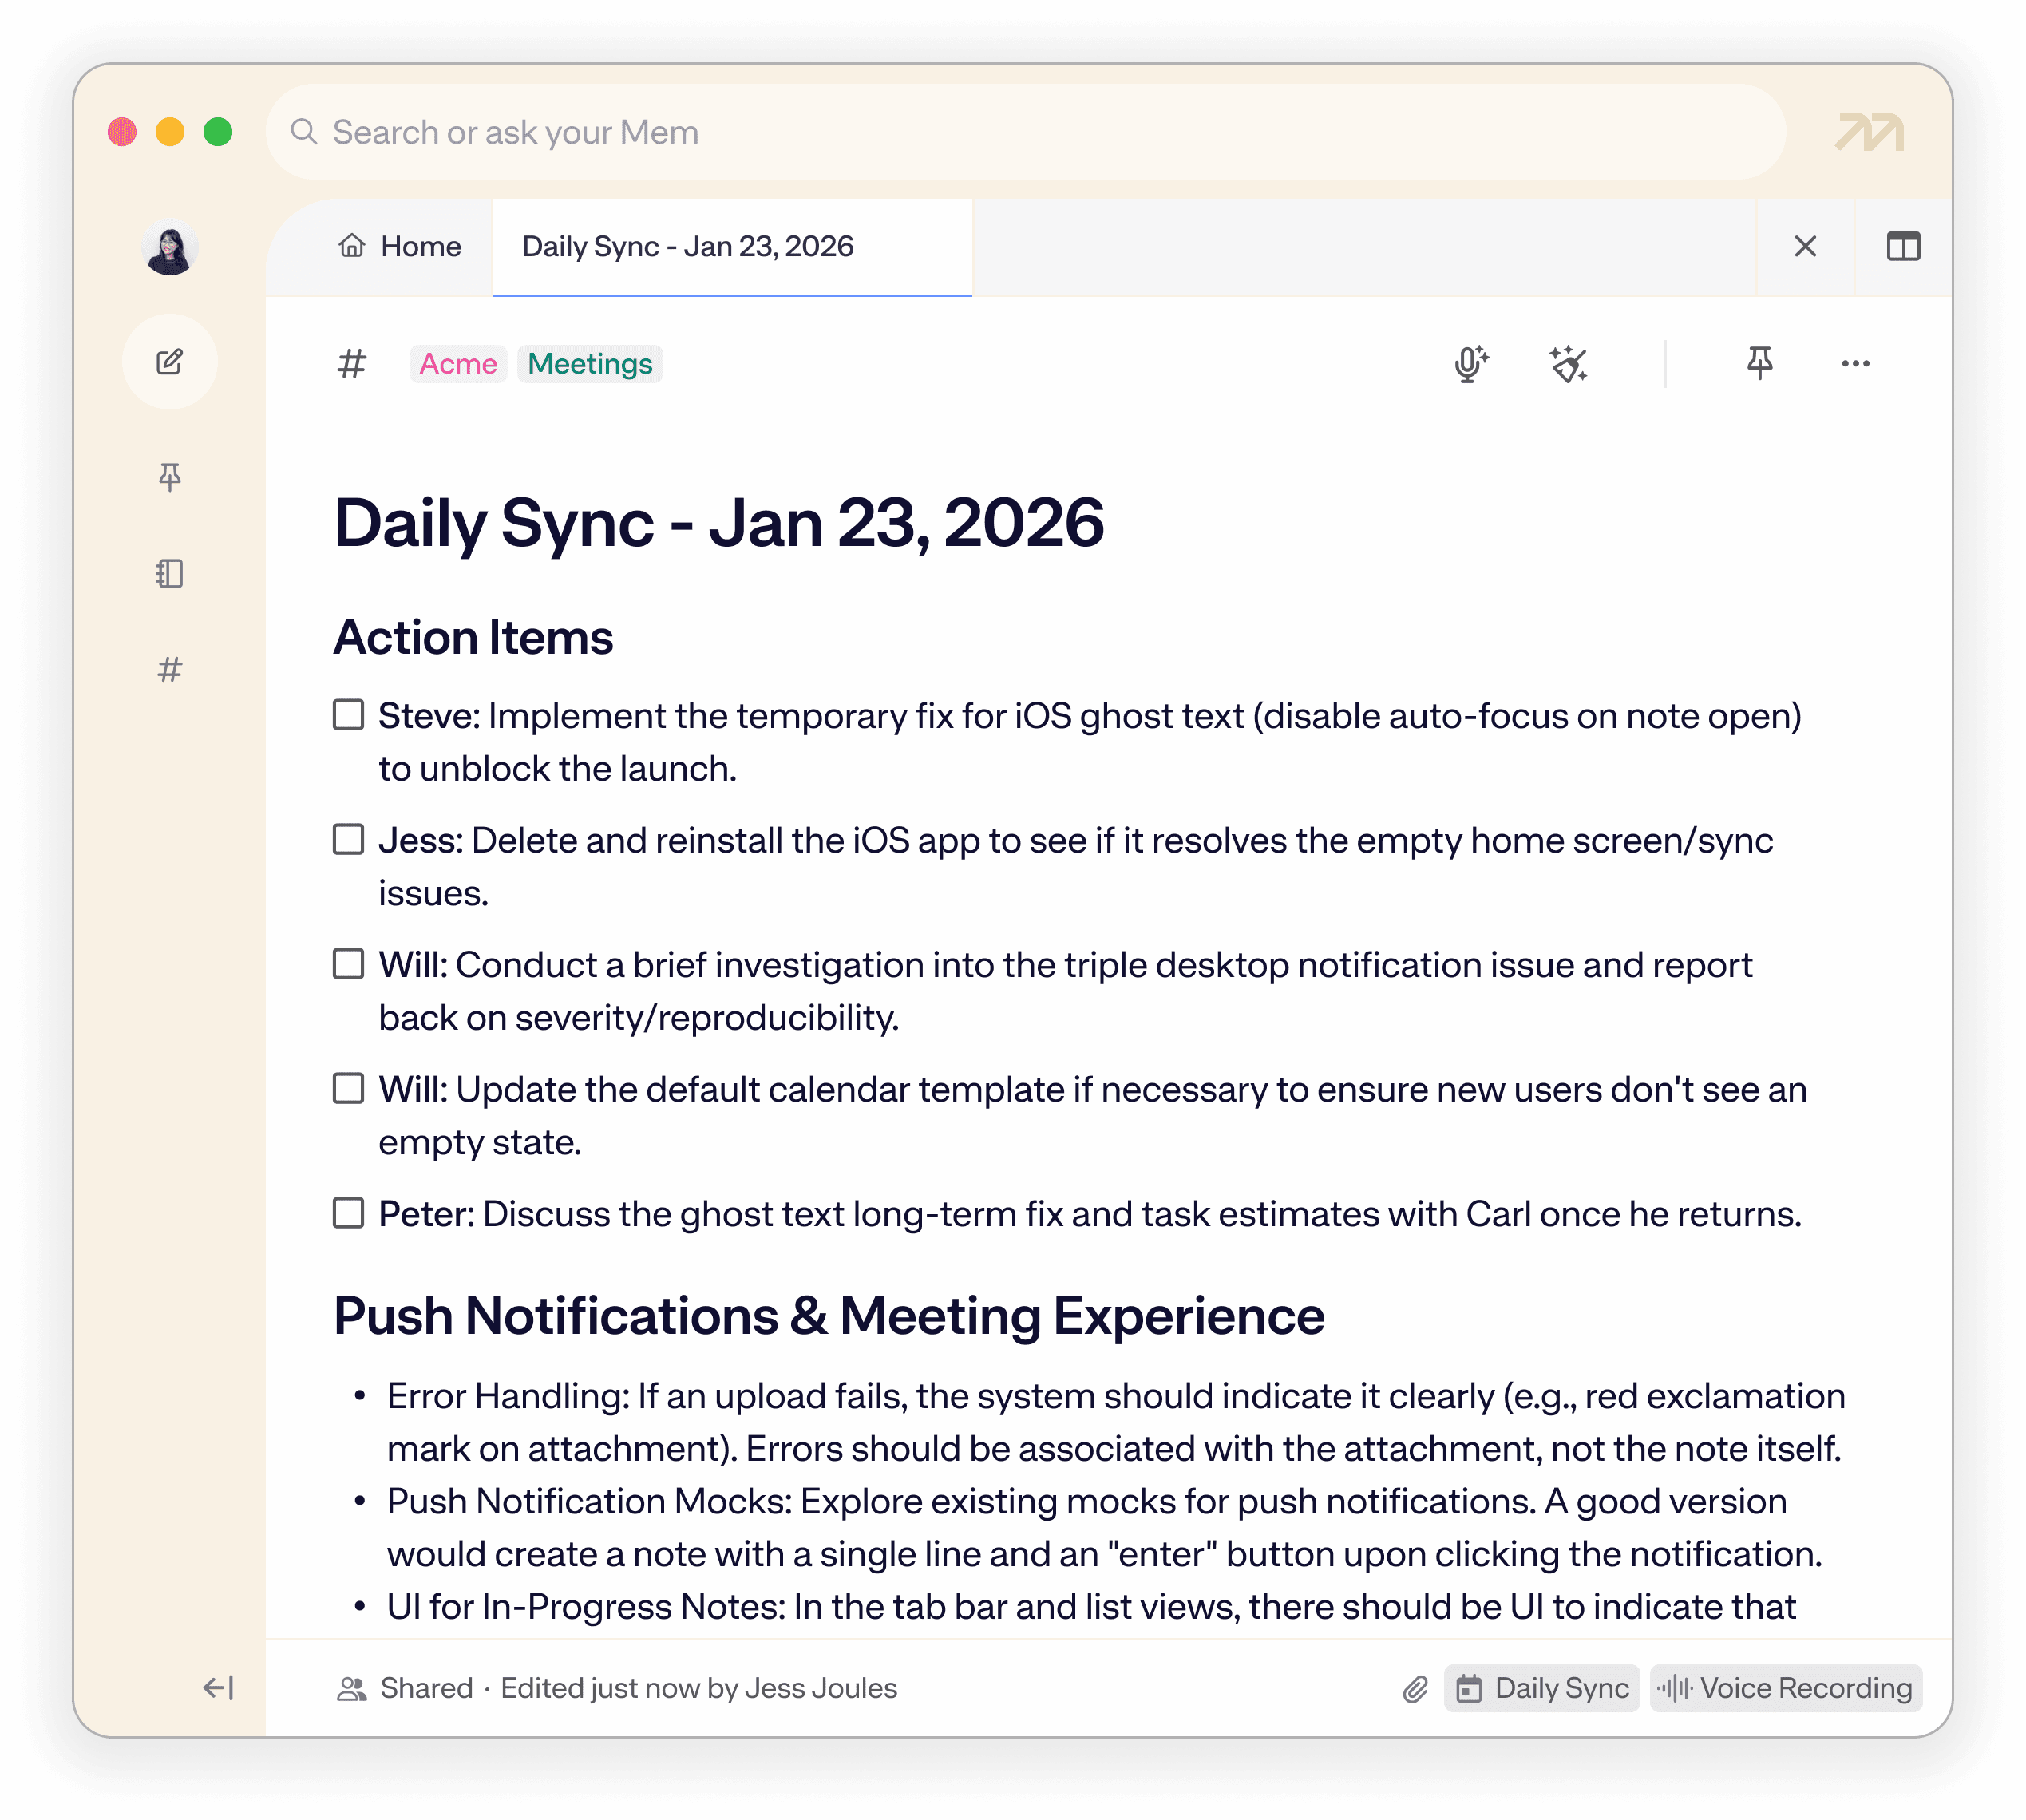Screen dimensions: 2026x1820
Task: Toggle split view layout icon
Action: coord(1903,246)
